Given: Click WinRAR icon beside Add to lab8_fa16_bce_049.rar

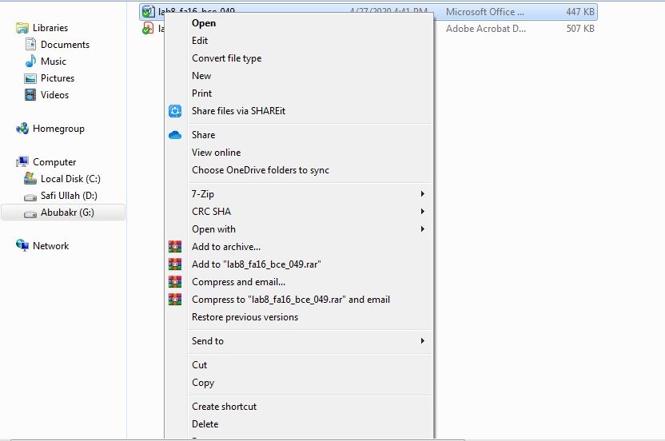Looking at the screenshot, I should pos(175,264).
